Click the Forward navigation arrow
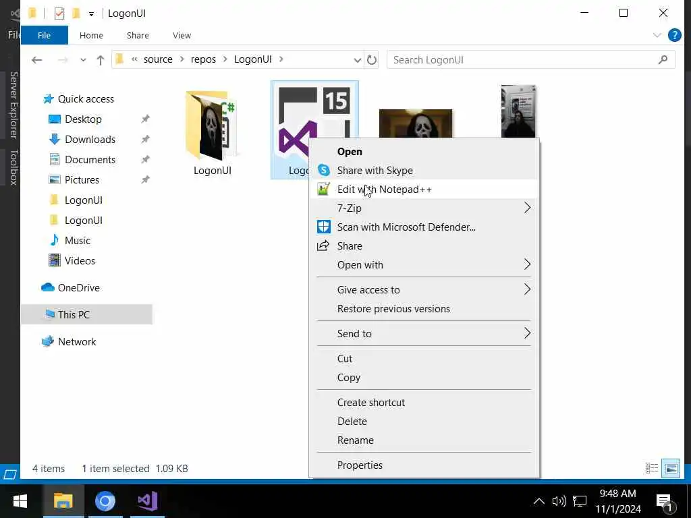The width and height of the screenshot is (691, 518). (x=63, y=60)
